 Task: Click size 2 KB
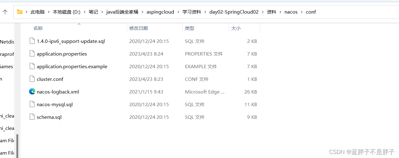tap(252, 41)
